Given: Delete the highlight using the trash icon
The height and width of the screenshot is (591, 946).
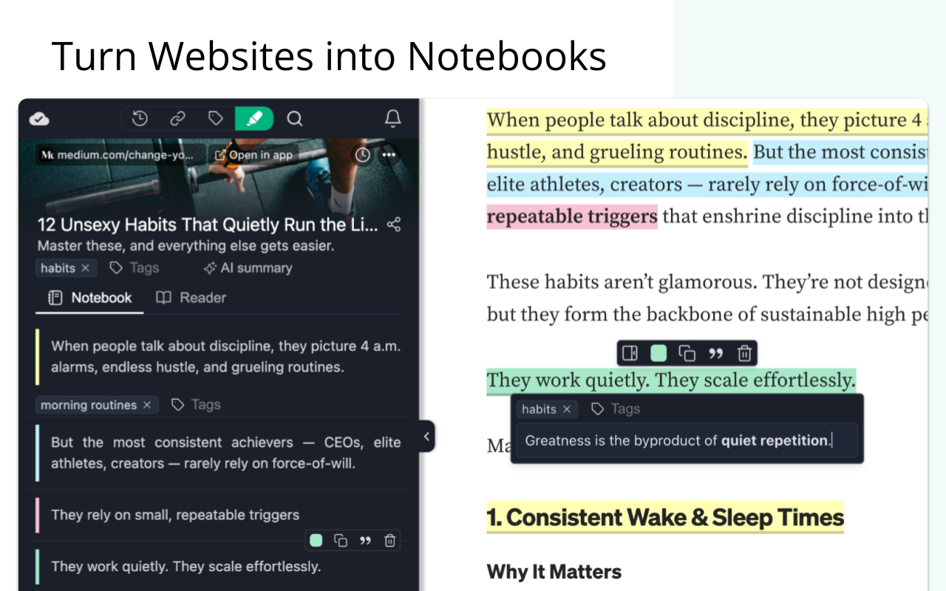Looking at the screenshot, I should [743, 353].
